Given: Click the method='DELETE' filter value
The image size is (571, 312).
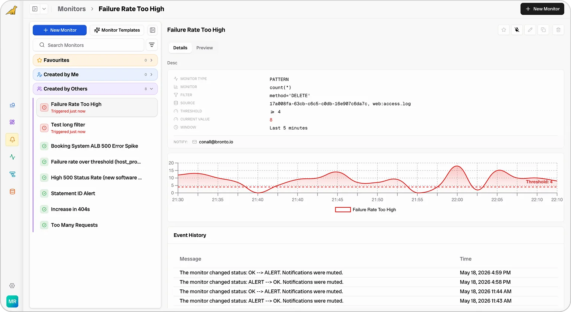Looking at the screenshot, I should [290, 96].
